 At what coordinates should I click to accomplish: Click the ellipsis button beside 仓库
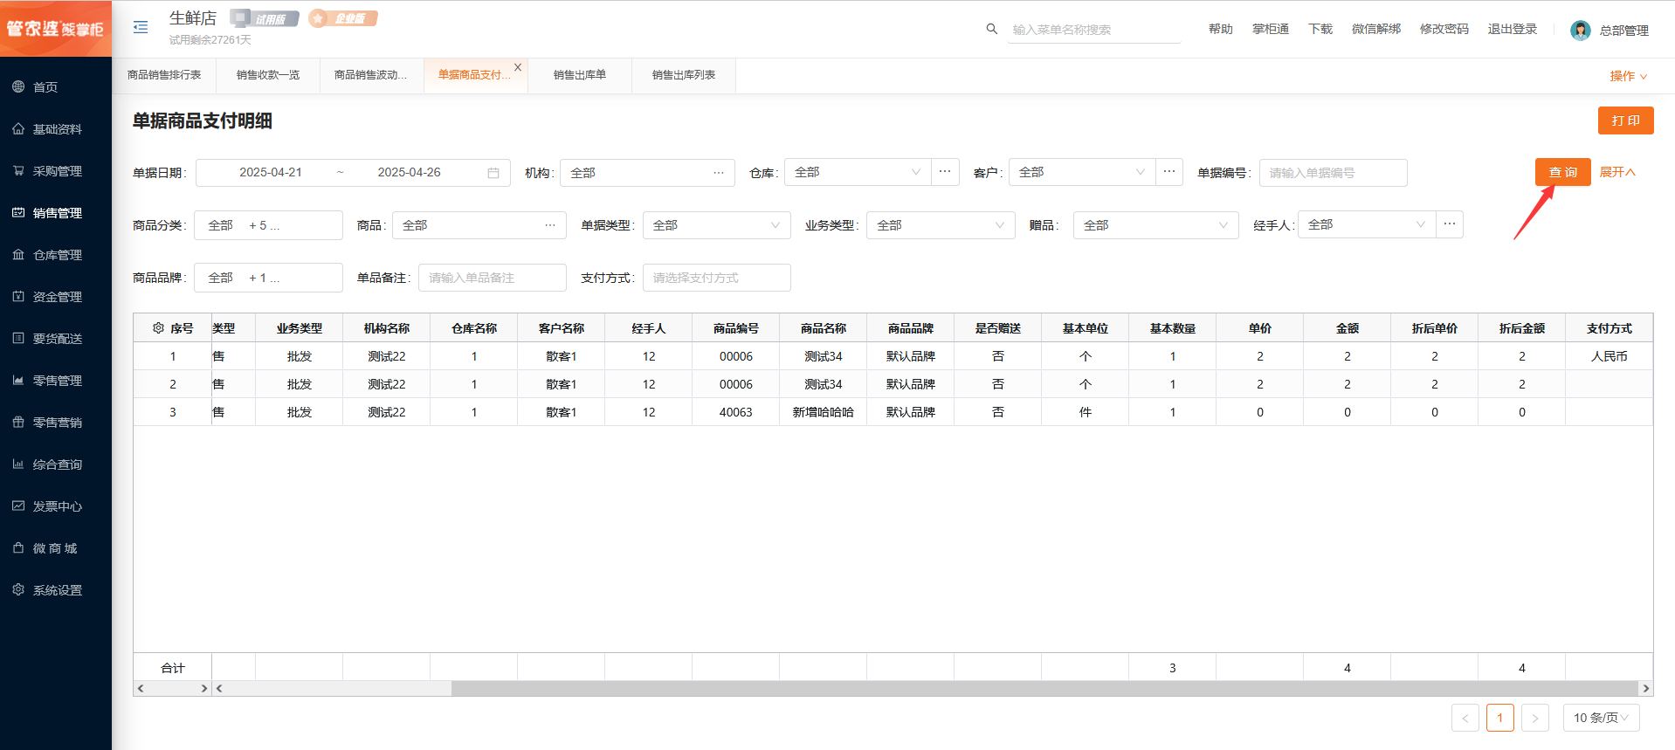(x=945, y=172)
